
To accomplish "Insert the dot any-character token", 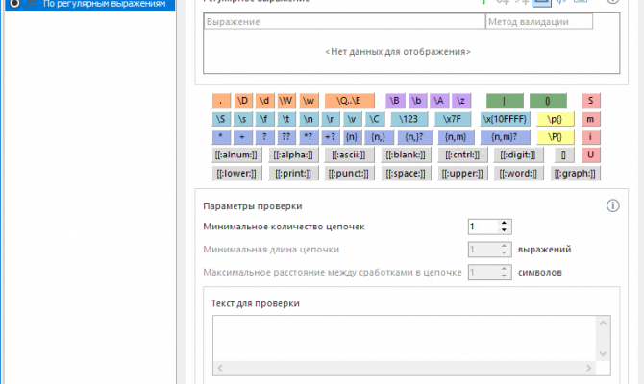I will pos(221,101).
